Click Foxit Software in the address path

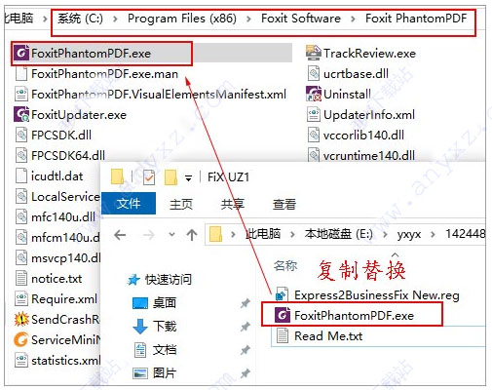pyautogui.click(x=301, y=19)
